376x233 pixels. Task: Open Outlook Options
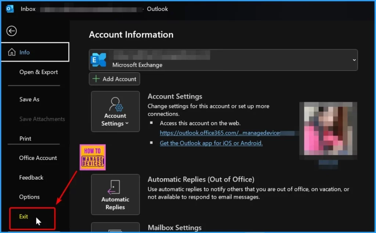pyautogui.click(x=29, y=197)
